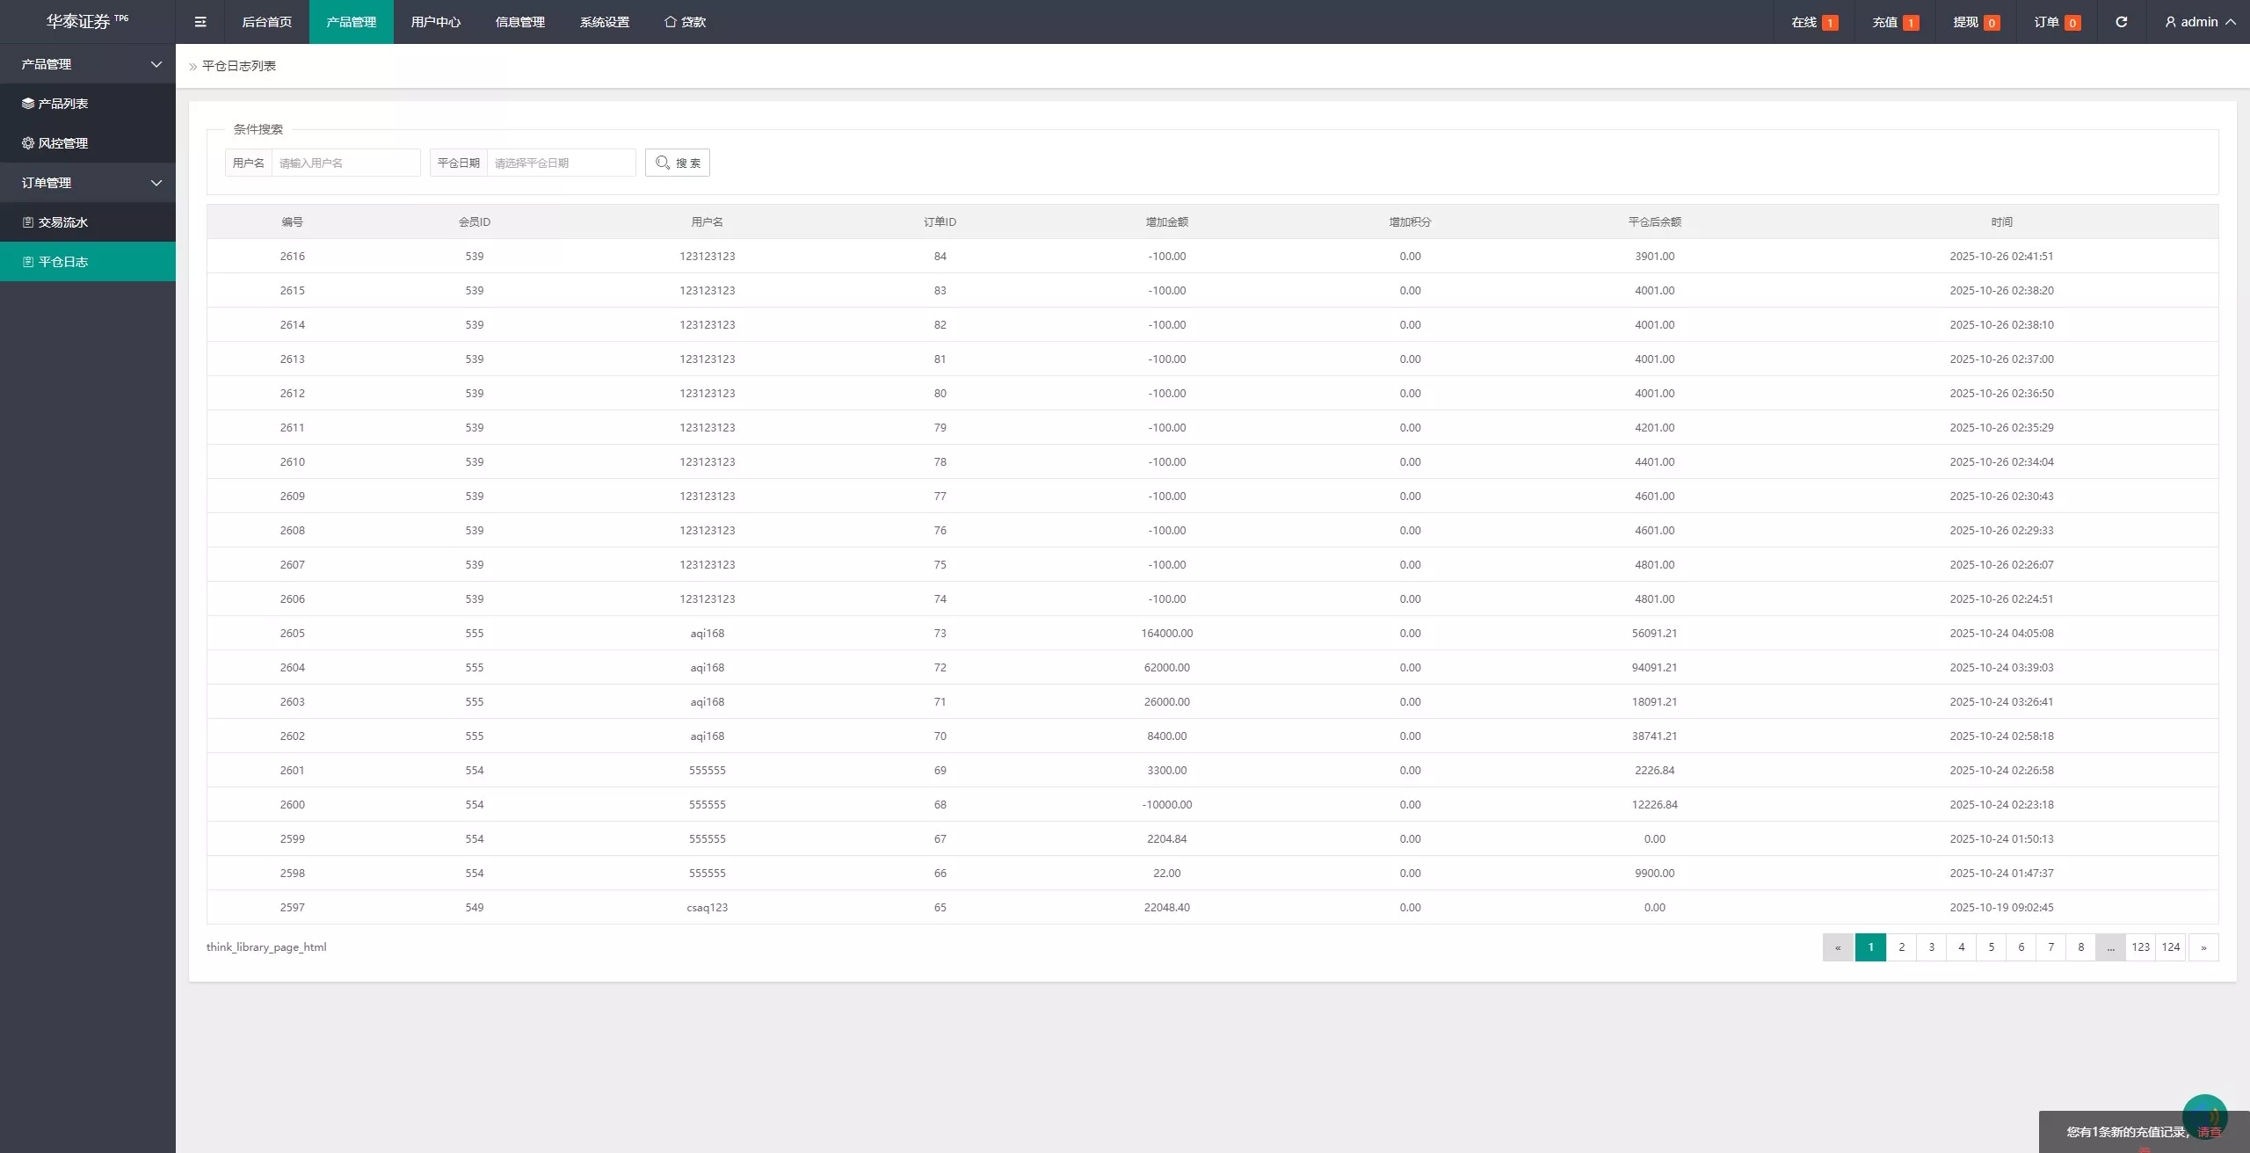Select 平仓日志 sidebar item
The image size is (2250, 1153).
coord(88,262)
